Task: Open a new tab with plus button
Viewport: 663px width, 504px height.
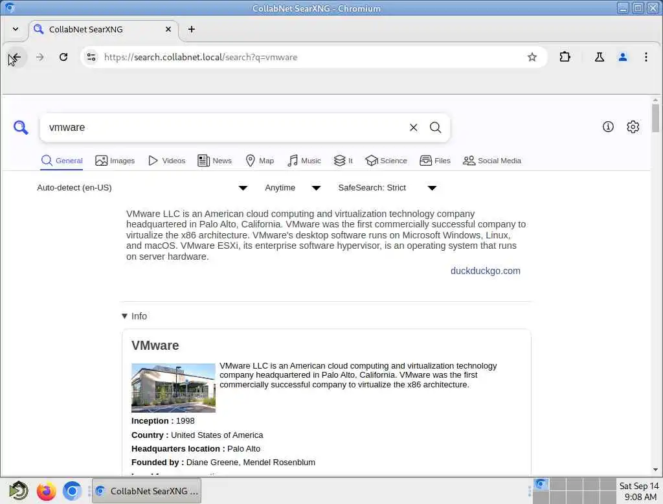Action: coord(192,29)
